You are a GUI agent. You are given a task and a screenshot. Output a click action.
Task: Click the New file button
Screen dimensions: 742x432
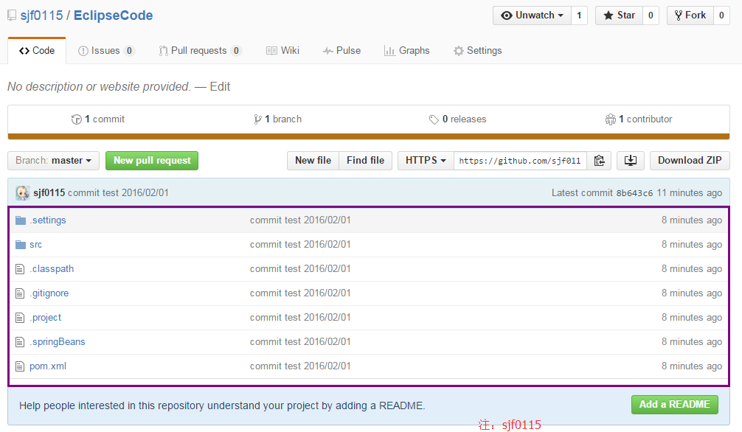[313, 161]
